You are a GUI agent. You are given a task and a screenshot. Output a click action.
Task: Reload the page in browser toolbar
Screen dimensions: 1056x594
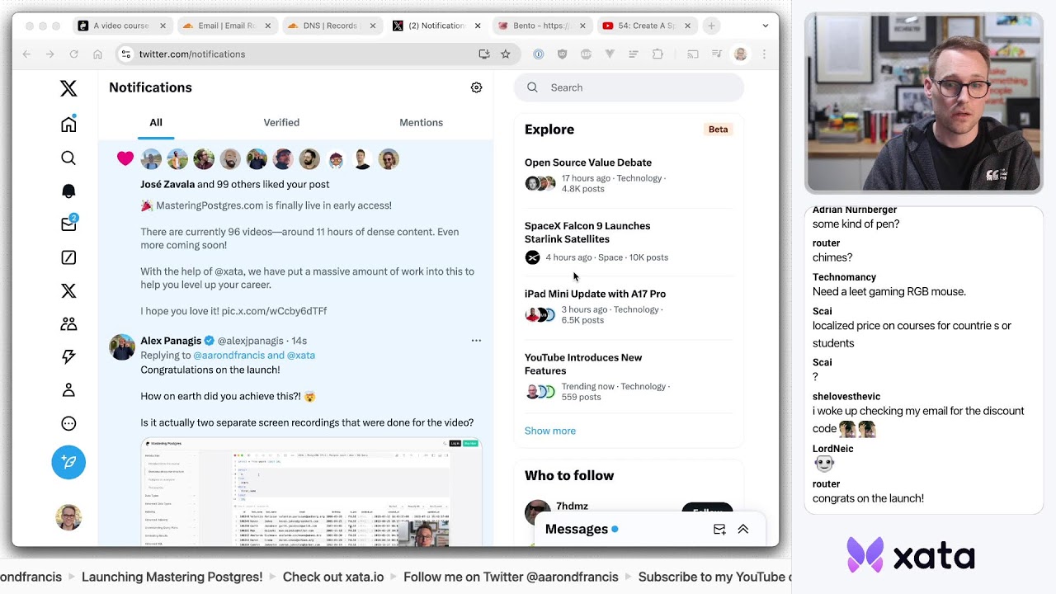(x=73, y=54)
